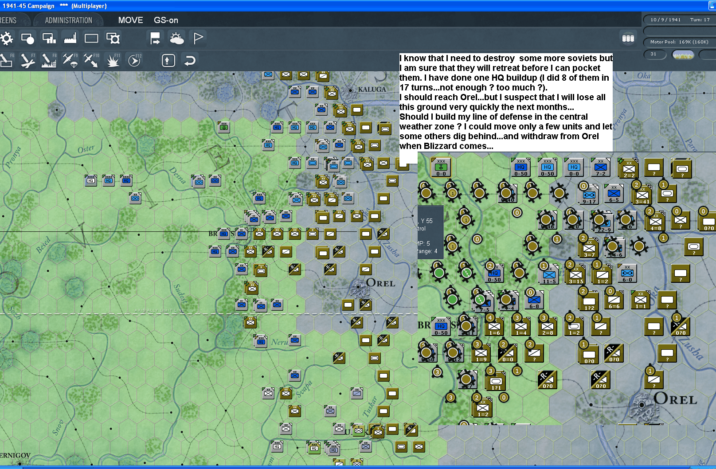Click the Motor Pool 169K (160K) readout

click(x=679, y=42)
